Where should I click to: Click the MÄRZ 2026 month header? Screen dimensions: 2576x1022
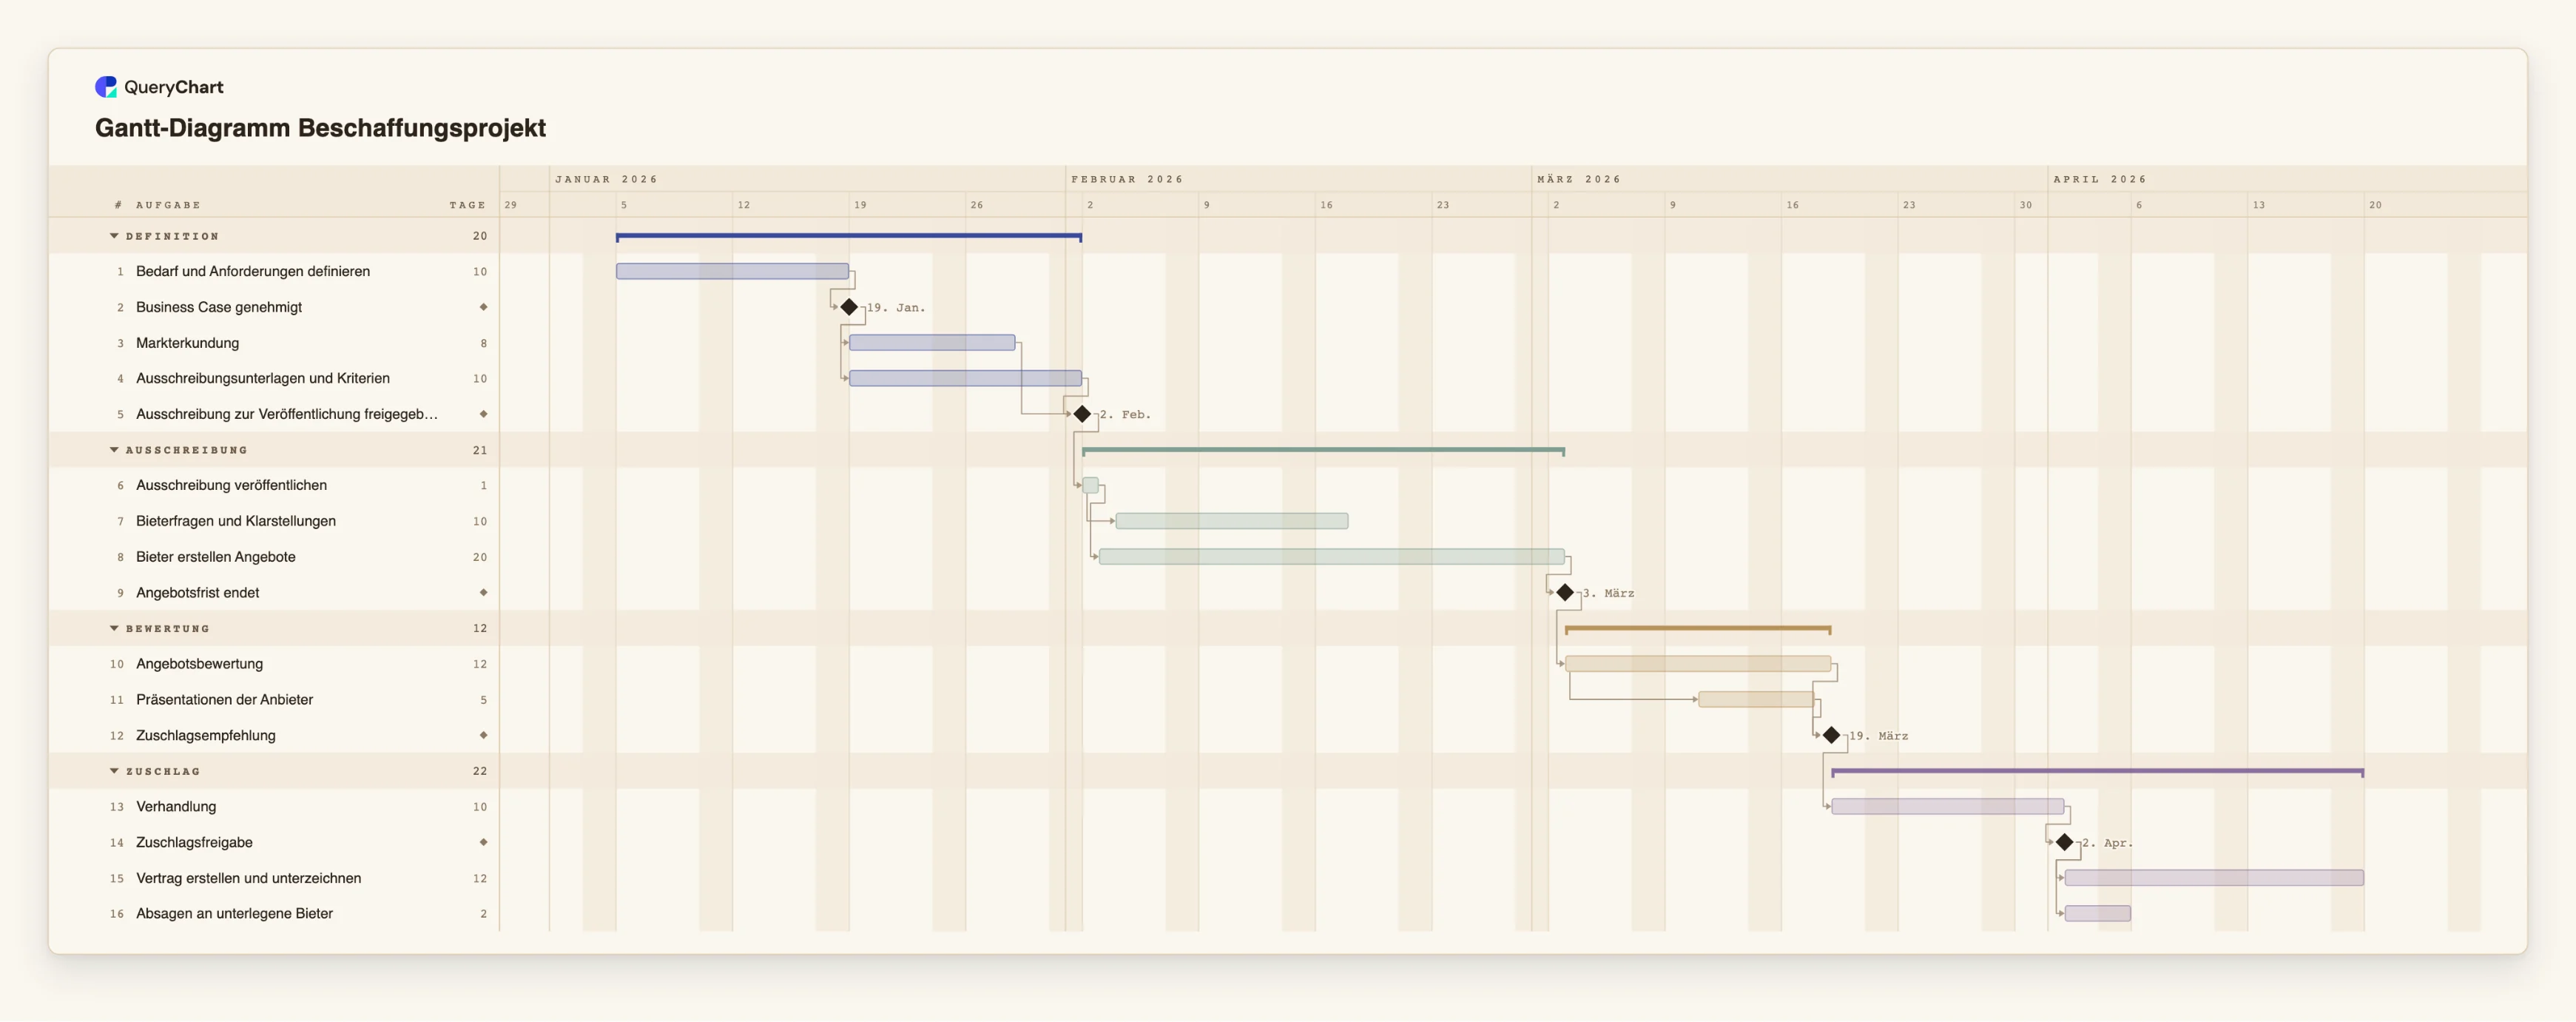(1579, 179)
